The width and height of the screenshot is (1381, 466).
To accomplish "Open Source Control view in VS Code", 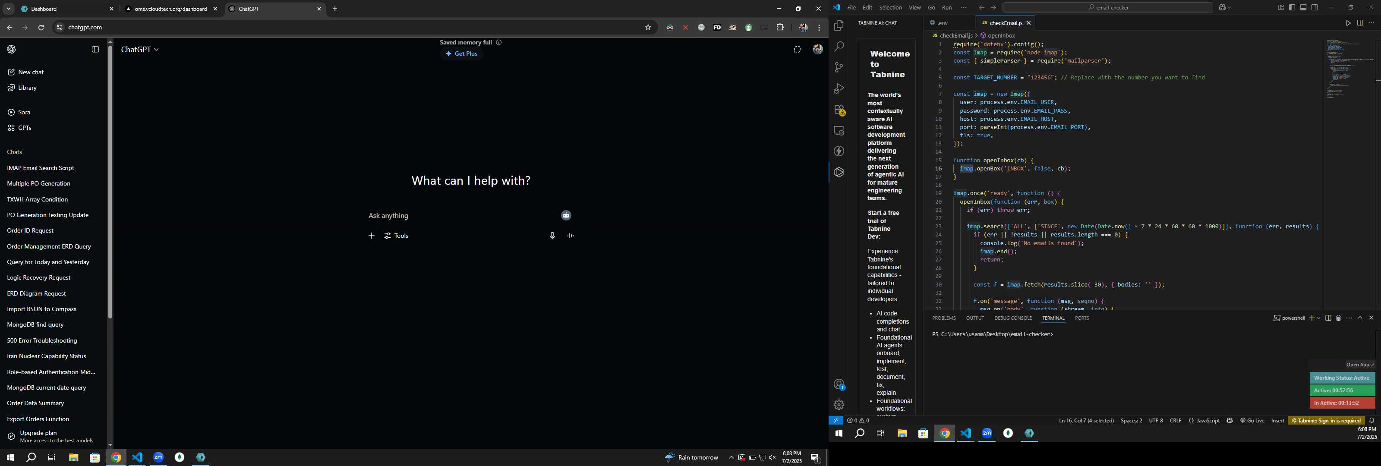I will pyautogui.click(x=839, y=68).
